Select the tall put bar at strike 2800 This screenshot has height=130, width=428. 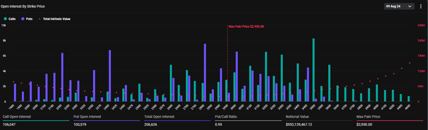[x=205, y=73]
